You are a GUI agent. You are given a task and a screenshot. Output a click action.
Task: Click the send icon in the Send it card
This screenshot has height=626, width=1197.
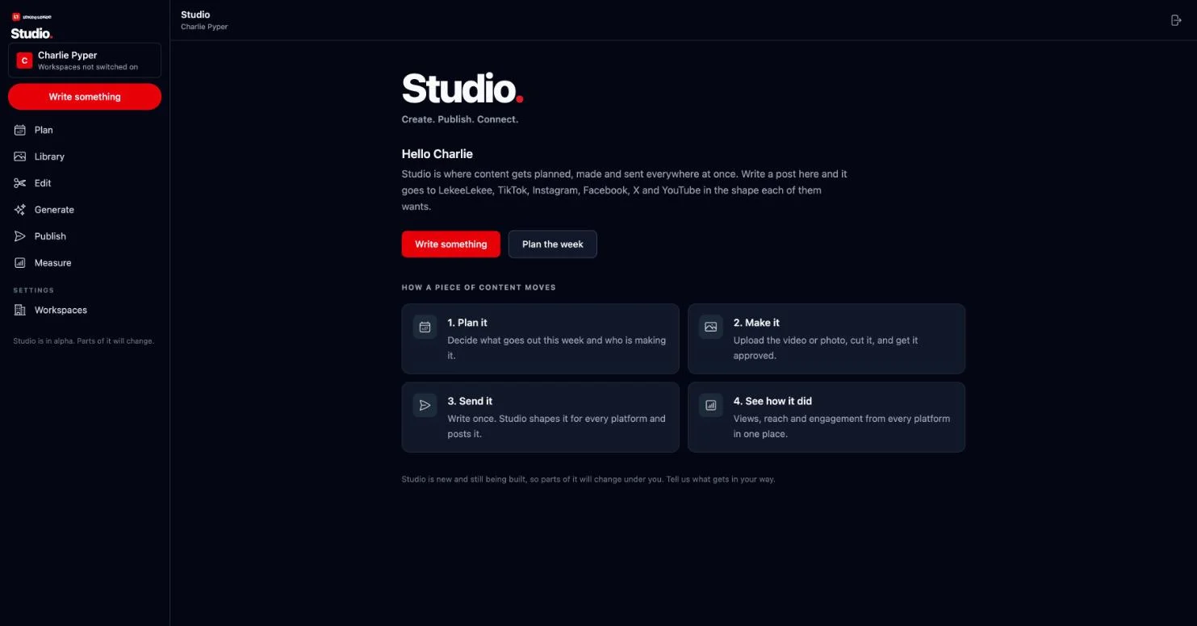pos(425,405)
